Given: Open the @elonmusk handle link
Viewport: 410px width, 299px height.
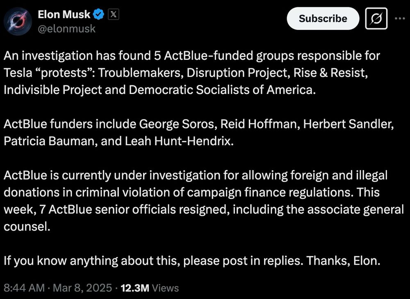Looking at the screenshot, I should pyautogui.click(x=66, y=28).
